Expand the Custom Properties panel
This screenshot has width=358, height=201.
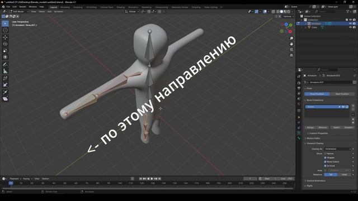point(318,133)
